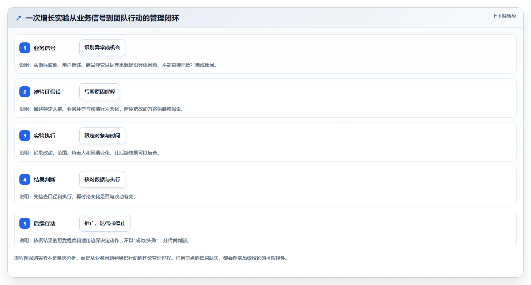
Task: Click the 推广、迭代或停止 chip
Action: coord(105,223)
